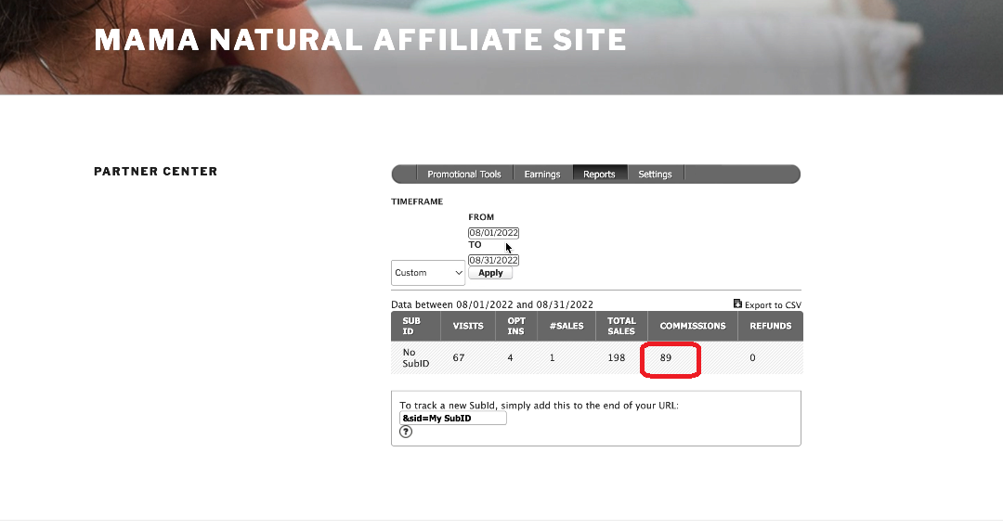
Task: Click the visits value 67
Action: point(459,358)
